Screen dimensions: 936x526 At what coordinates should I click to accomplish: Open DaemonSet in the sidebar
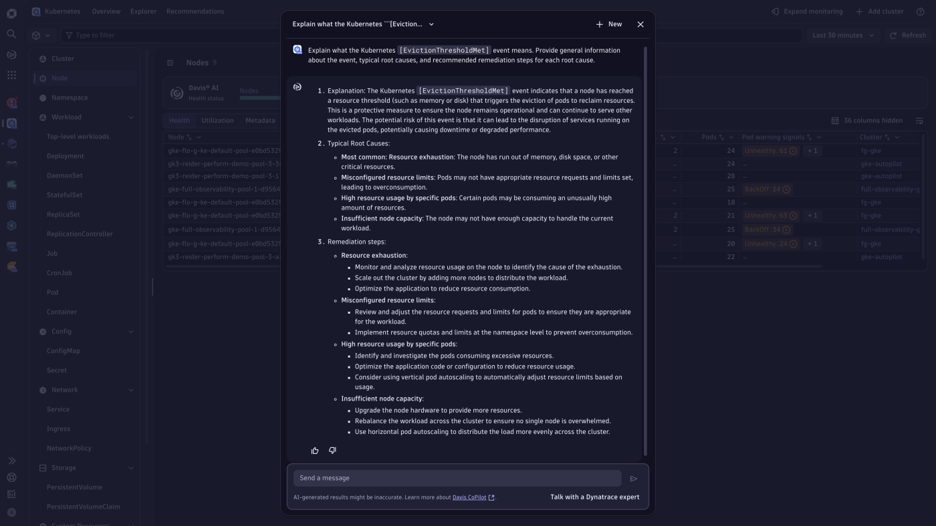point(65,176)
